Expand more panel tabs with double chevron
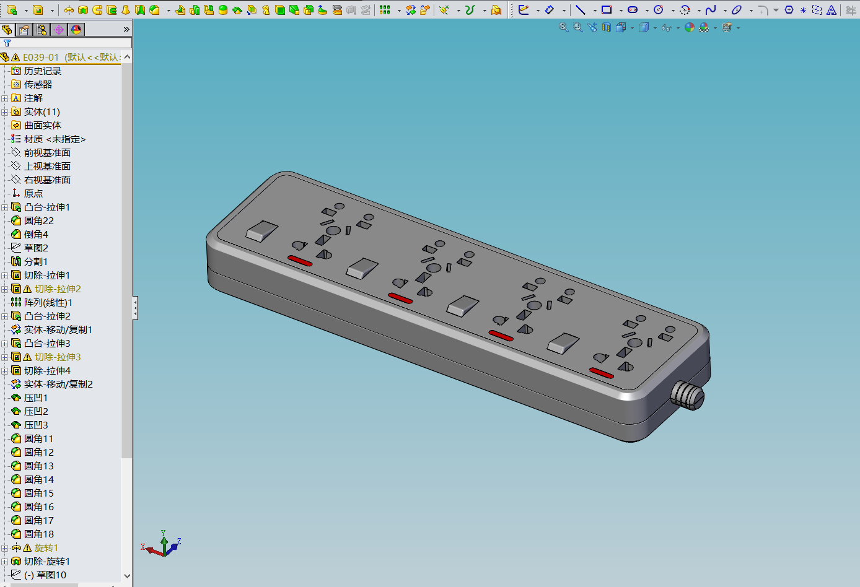 tap(126, 29)
